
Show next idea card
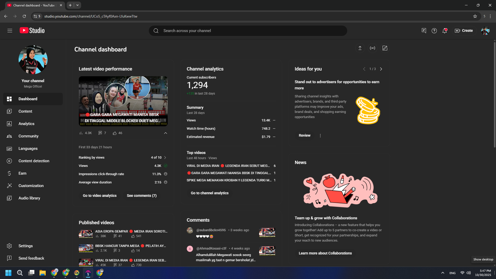pyautogui.click(x=381, y=69)
